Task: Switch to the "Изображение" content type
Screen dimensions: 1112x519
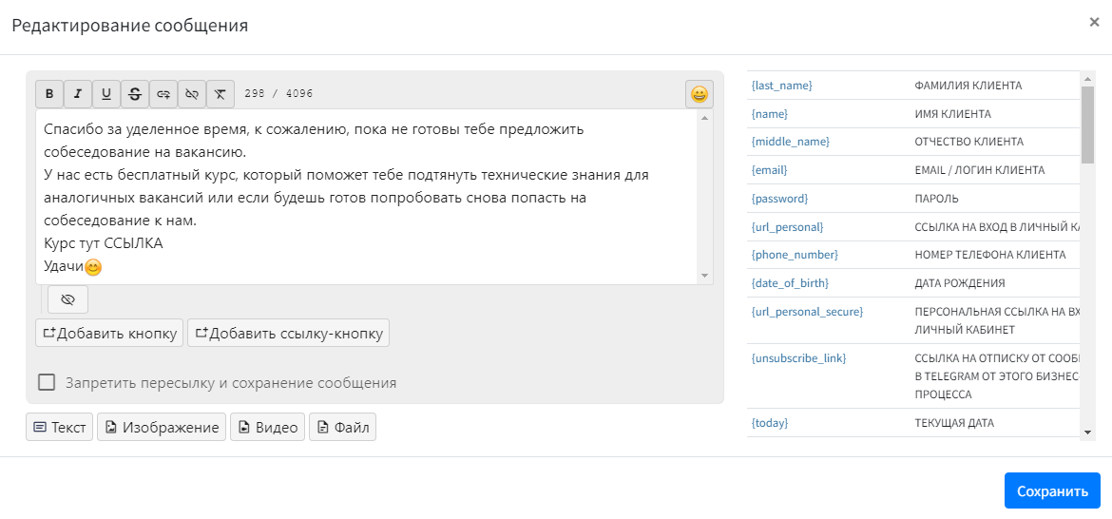Action: pyautogui.click(x=162, y=428)
